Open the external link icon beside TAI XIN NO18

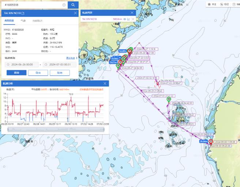click(23, 13)
